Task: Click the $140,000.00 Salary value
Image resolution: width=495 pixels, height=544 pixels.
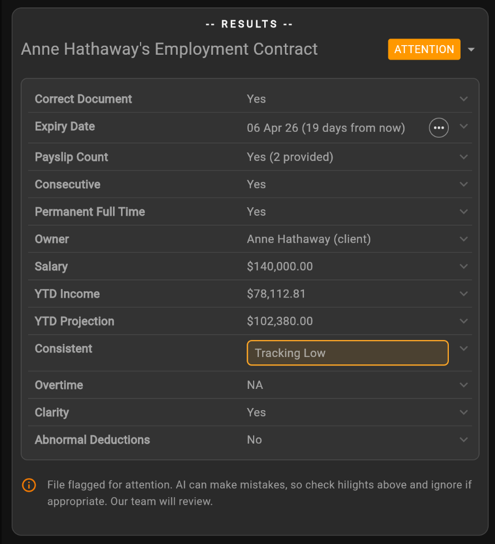Action: click(x=280, y=267)
